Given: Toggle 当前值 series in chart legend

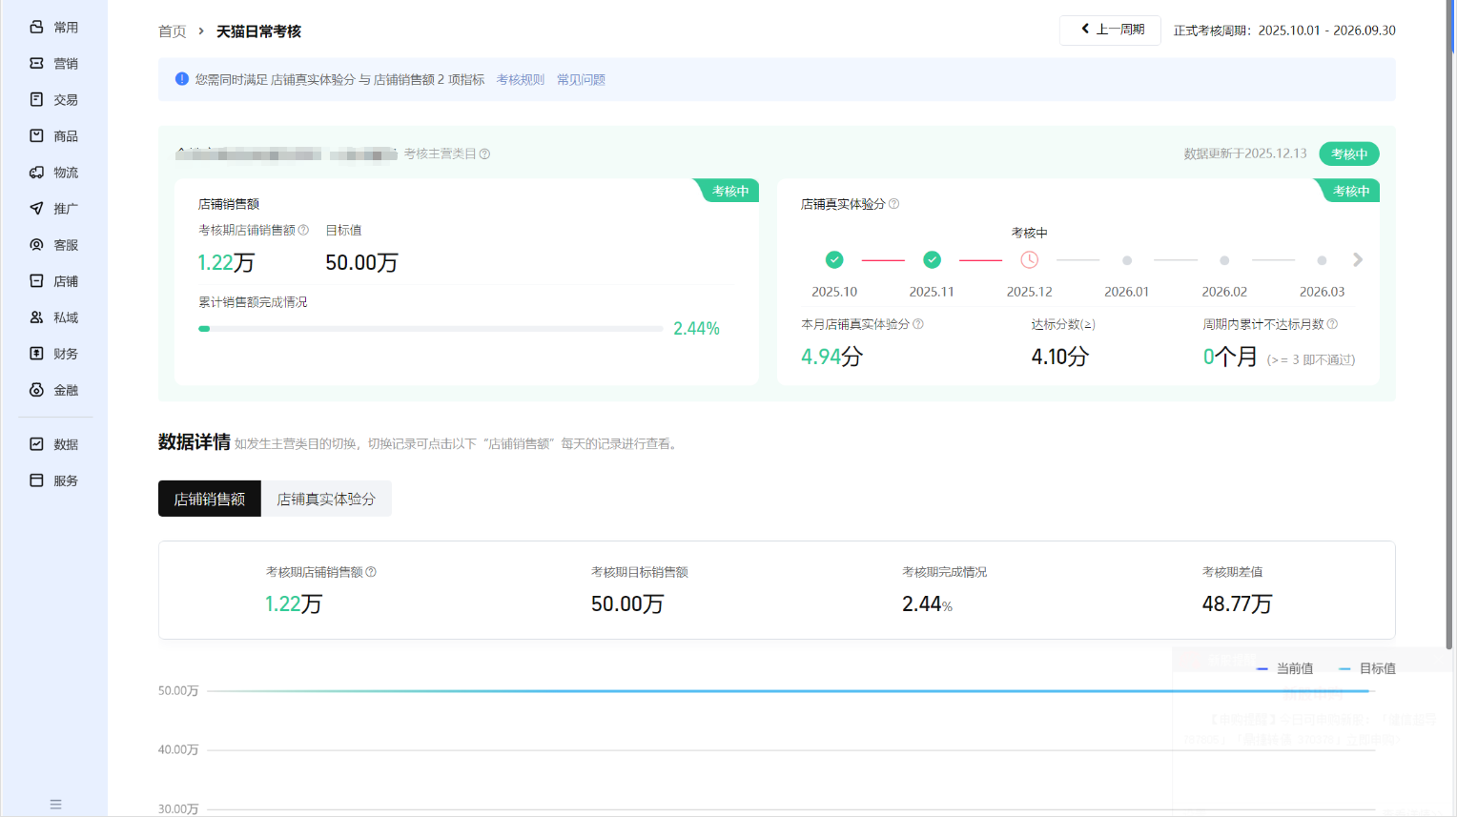Looking at the screenshot, I should (x=1284, y=668).
